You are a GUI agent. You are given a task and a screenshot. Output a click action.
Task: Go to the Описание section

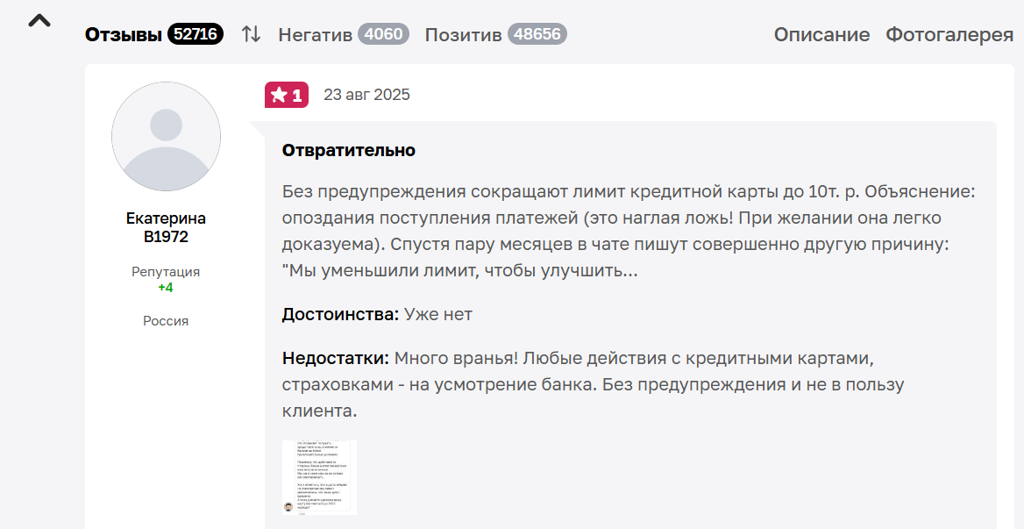click(821, 34)
